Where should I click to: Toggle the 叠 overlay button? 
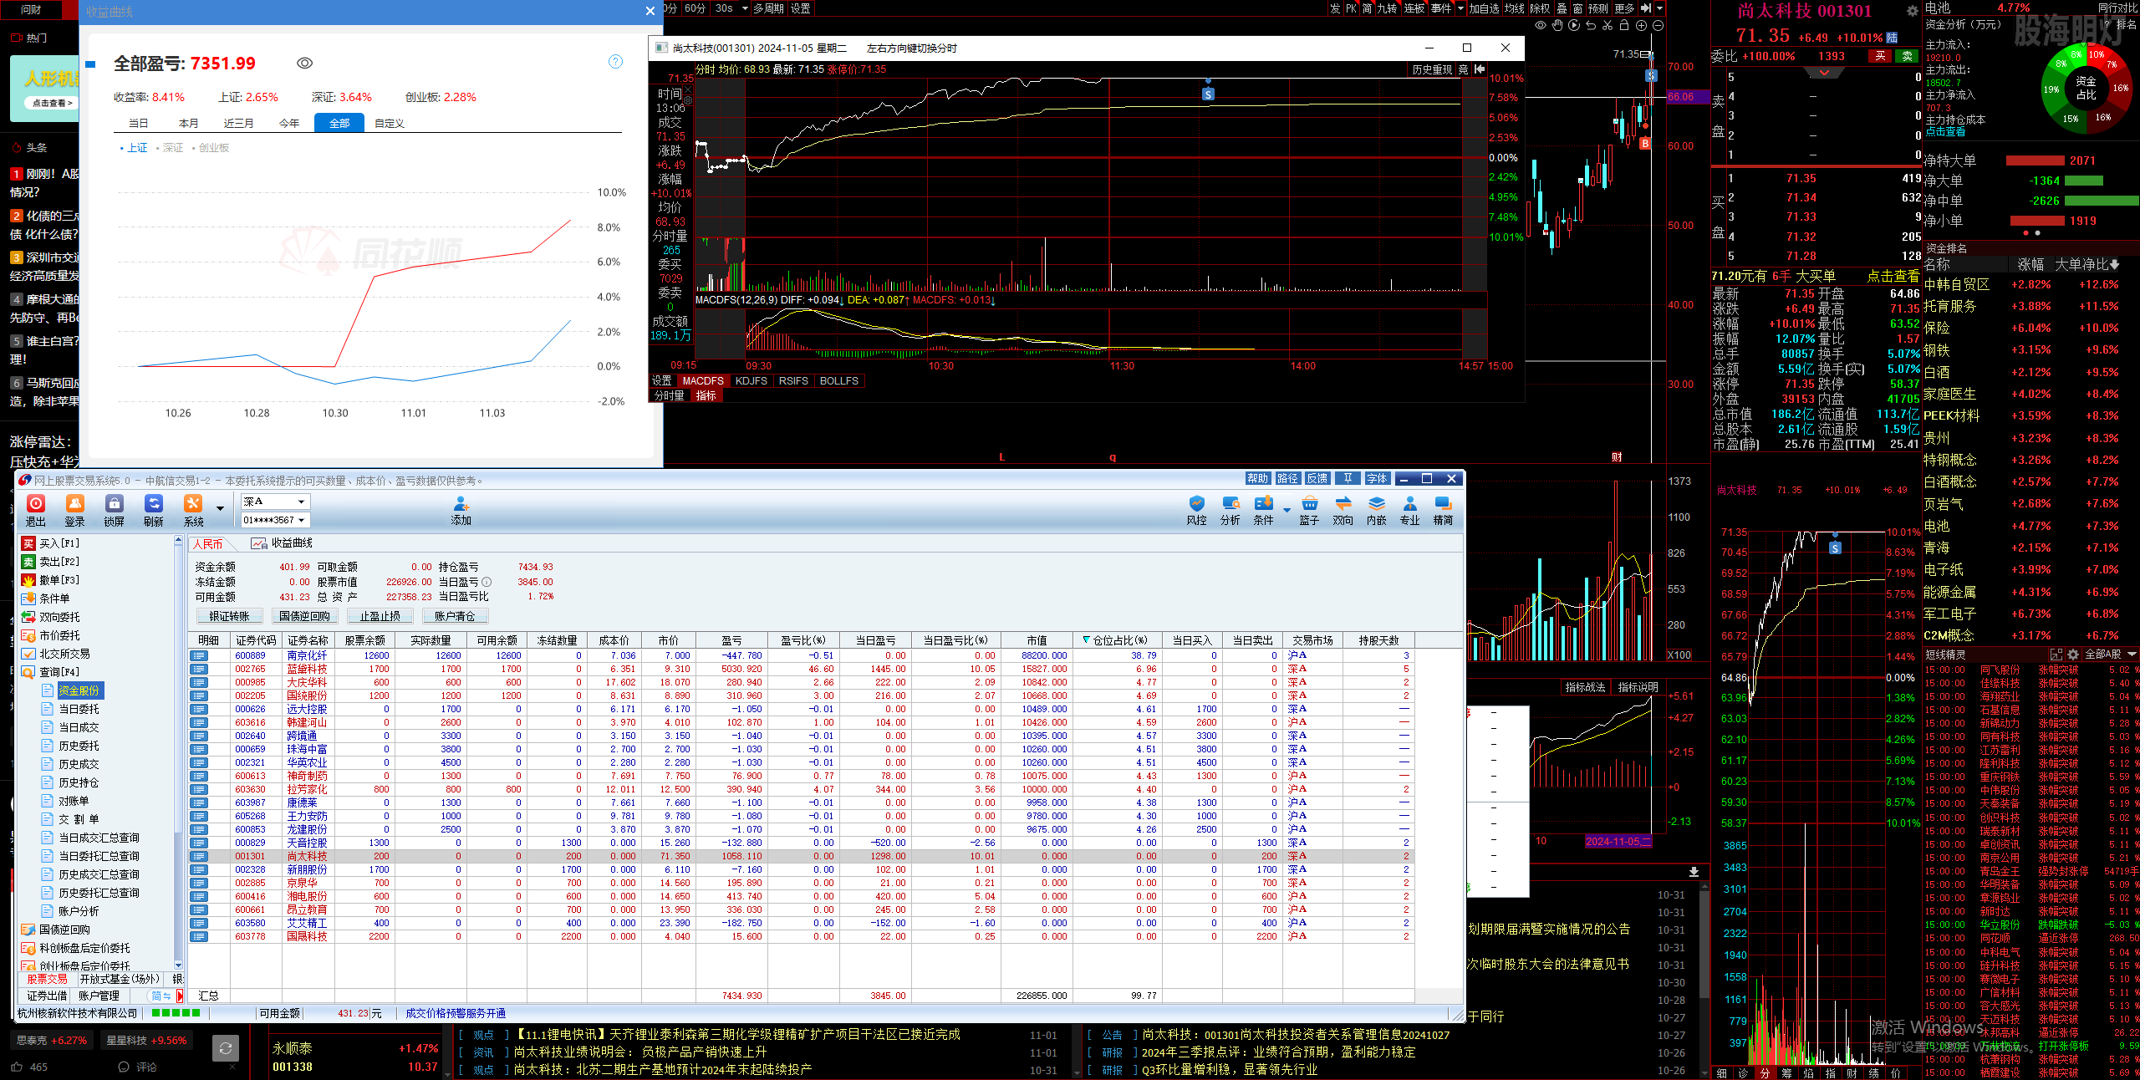point(1561,8)
